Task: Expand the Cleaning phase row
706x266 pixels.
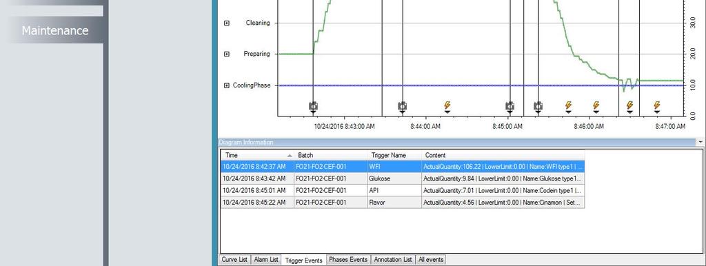Action: (x=227, y=23)
